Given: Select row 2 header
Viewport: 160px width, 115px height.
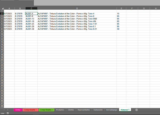Looking at the screenshot, I should pos(2,13).
